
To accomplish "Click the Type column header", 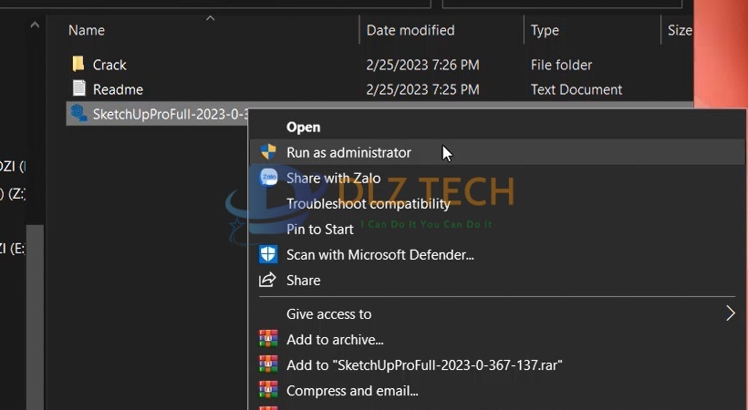I will (545, 30).
